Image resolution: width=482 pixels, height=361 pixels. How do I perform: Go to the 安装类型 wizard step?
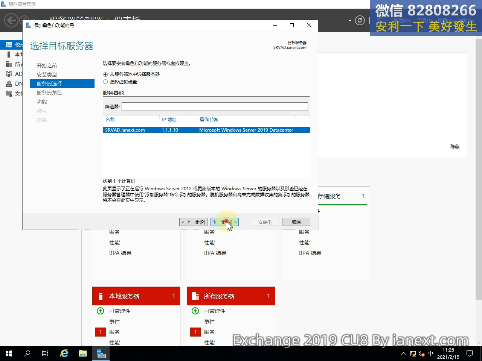(x=47, y=75)
